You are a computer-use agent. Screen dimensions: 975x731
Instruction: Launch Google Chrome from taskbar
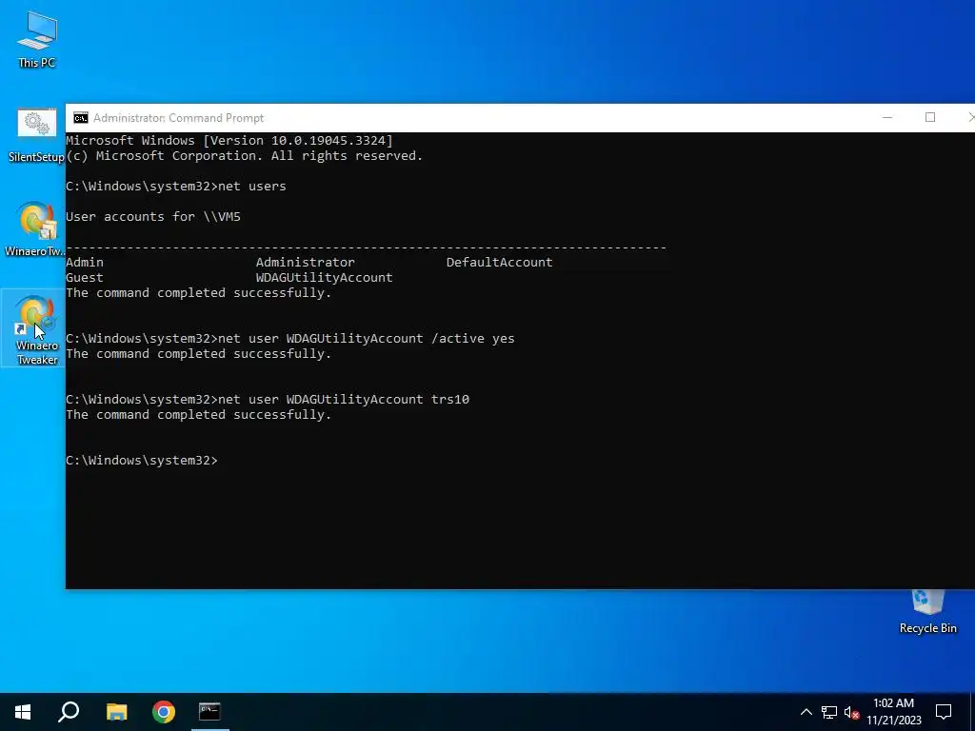coord(164,712)
